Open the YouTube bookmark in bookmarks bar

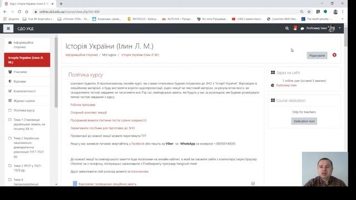[247, 19]
